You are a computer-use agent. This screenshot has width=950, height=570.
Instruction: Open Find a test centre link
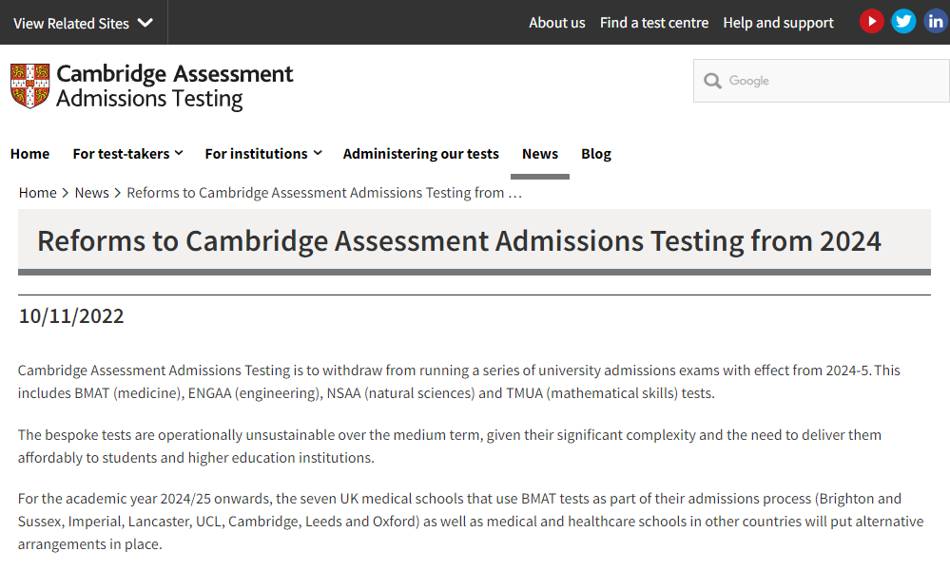(654, 23)
